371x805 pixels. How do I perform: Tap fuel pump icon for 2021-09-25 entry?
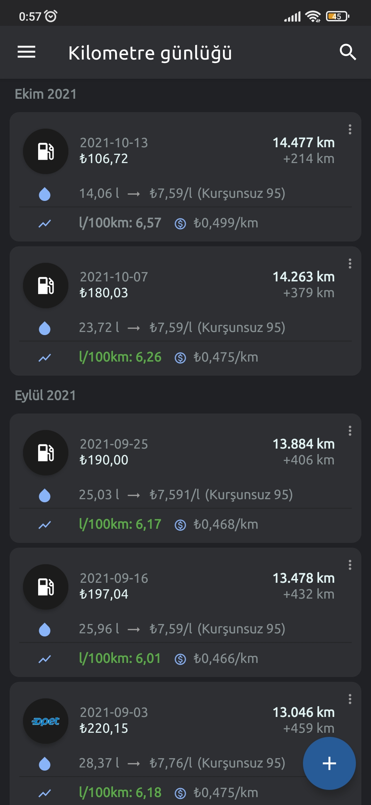[x=46, y=453]
